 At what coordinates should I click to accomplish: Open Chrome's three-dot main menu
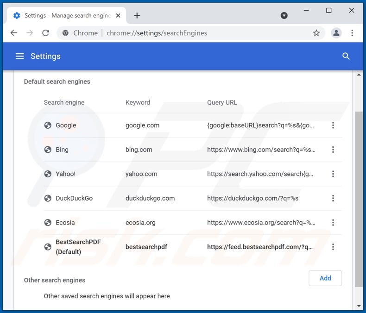tap(352, 33)
